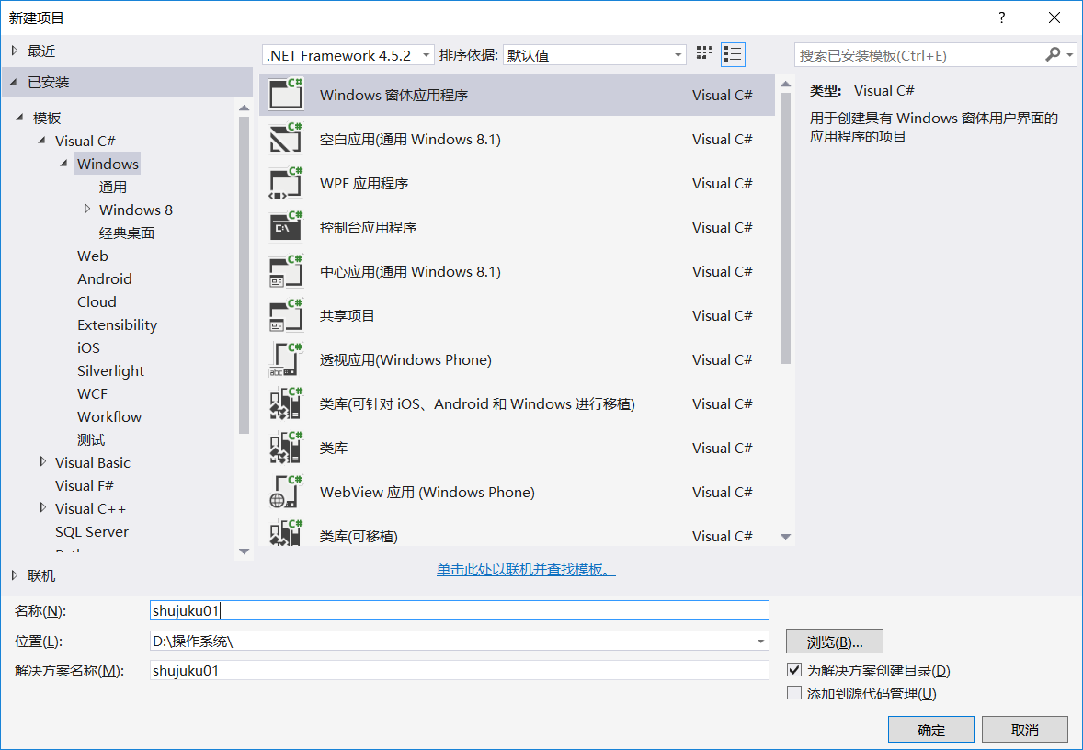
Task: Select Web under Visual C#
Action: 93,256
